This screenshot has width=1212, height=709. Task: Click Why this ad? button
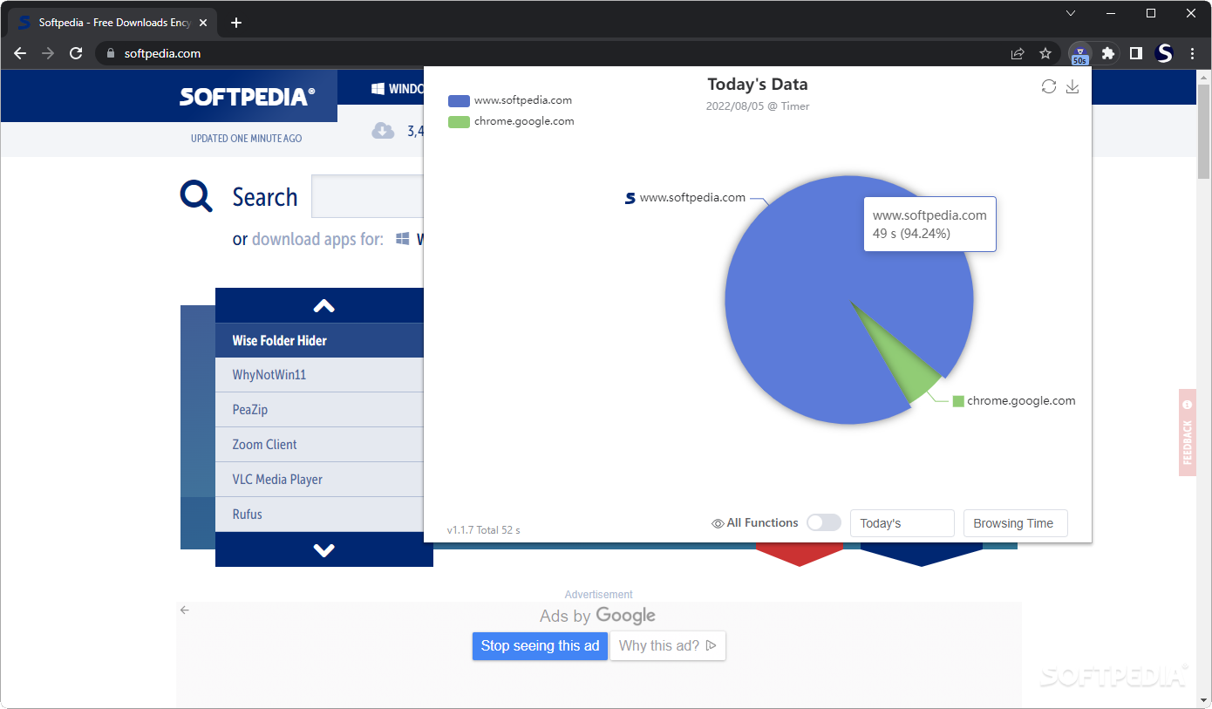point(668,646)
